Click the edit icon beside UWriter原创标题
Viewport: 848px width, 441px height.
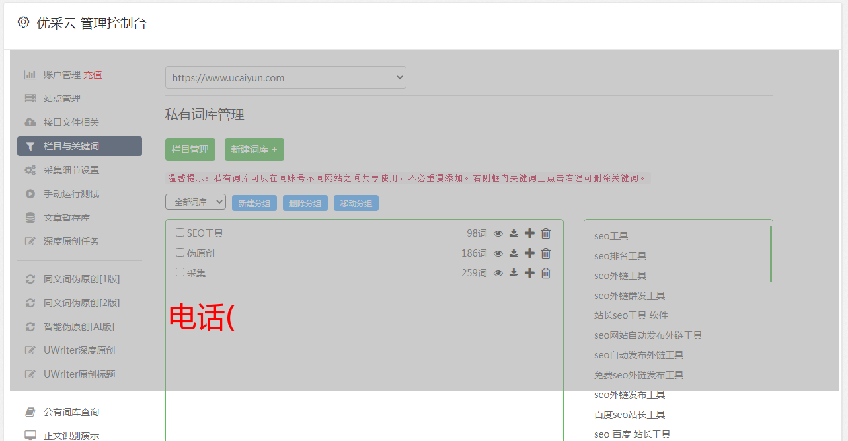(x=30, y=374)
